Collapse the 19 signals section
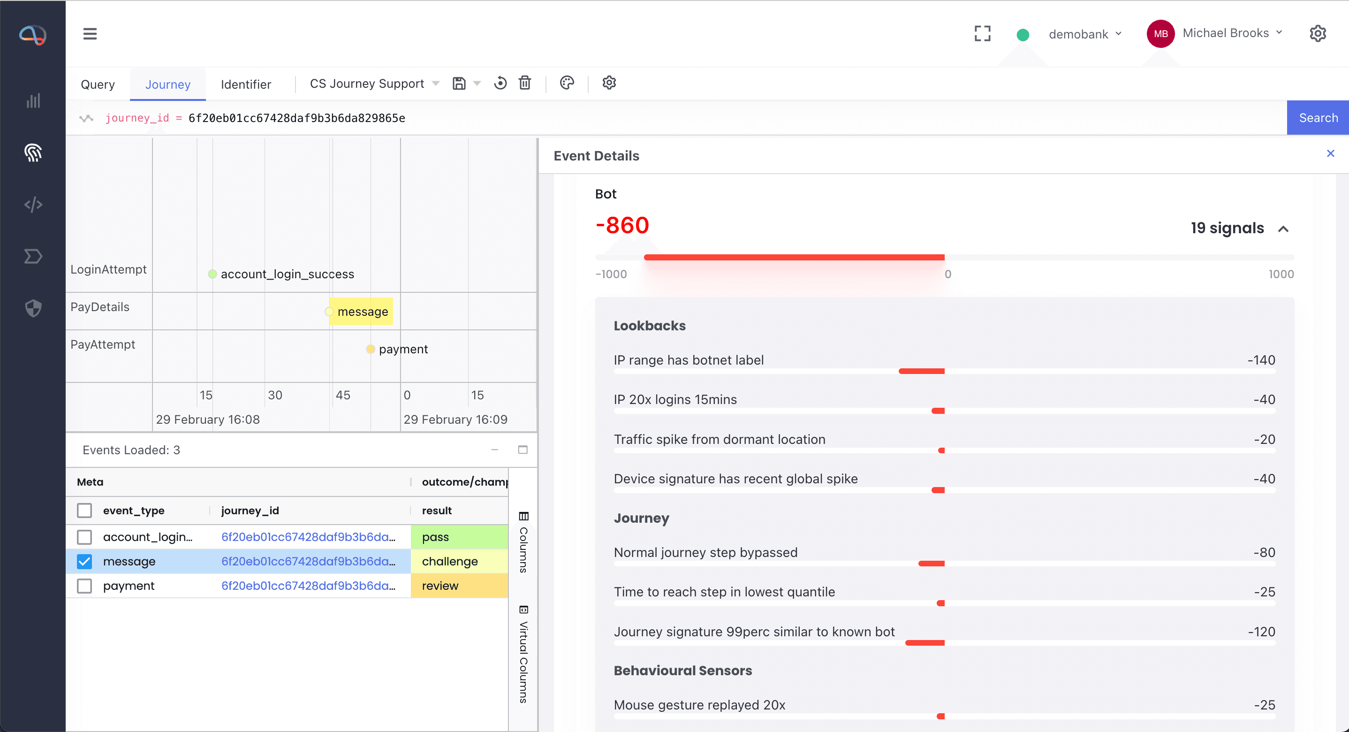 1283,229
